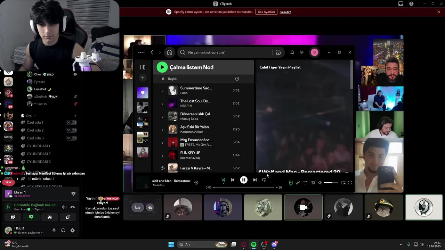
Task: Click the 'YENİ' unread indicator
Action: (8, 182)
